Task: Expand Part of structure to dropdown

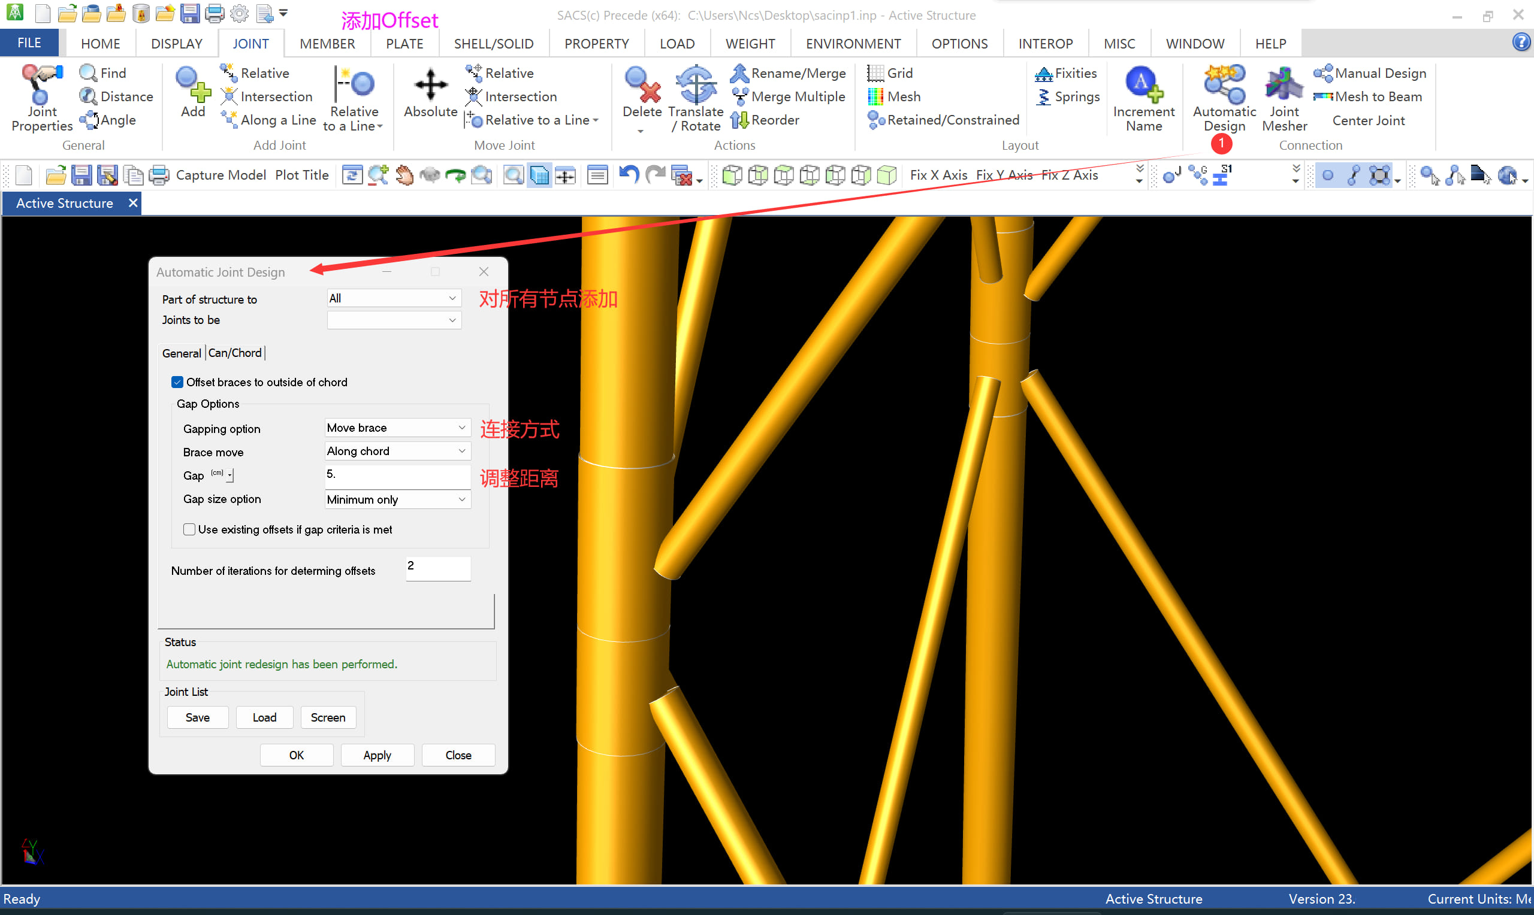Action: [452, 298]
